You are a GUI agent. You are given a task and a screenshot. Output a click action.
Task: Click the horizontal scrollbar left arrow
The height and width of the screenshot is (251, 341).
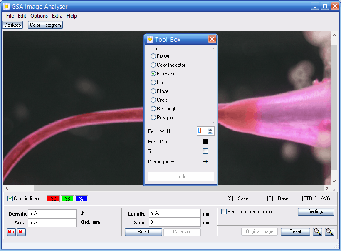point(7,188)
